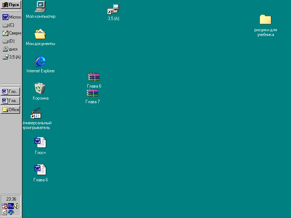
Task: Open 3,5 (A) floppy in quick launch
Action: [x=12, y=57]
